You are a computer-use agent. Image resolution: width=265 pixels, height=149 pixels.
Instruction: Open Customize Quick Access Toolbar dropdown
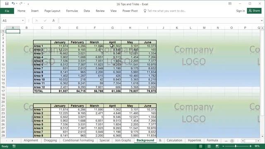(28, 4)
